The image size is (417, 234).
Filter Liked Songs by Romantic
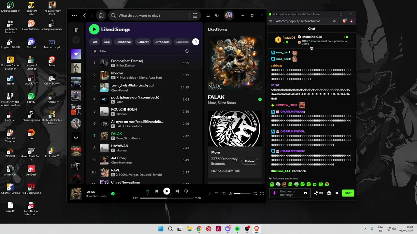tap(182, 42)
